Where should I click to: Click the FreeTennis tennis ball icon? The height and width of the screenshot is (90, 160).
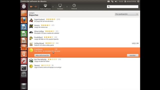click(31, 50)
